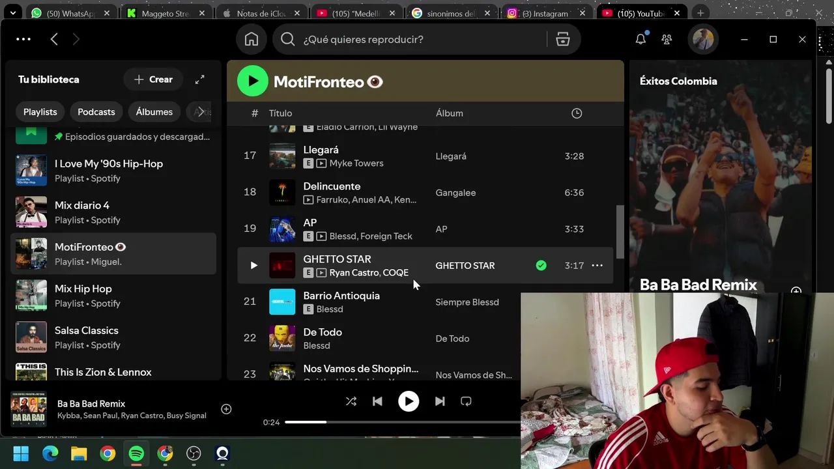Screen dimensions: 834x469
Task: Open Mix Hip Hop playlist
Action: pyautogui.click(x=113, y=295)
